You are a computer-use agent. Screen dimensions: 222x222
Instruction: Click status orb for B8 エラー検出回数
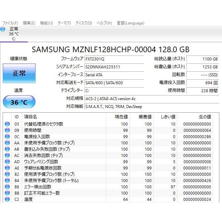pos(7,187)
